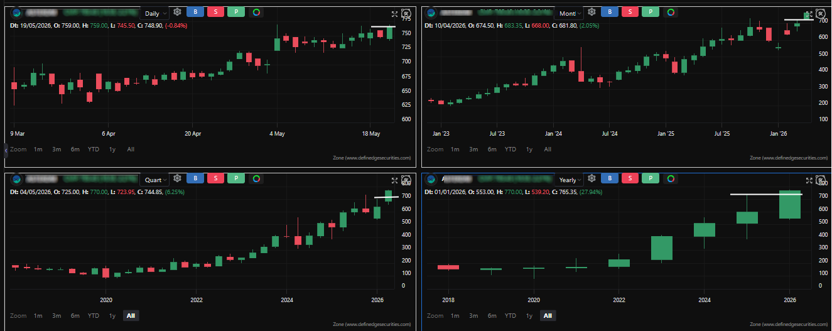832x331 pixels.
Task: Set Daily chart zoom to 3m
Action: pyautogui.click(x=57, y=149)
